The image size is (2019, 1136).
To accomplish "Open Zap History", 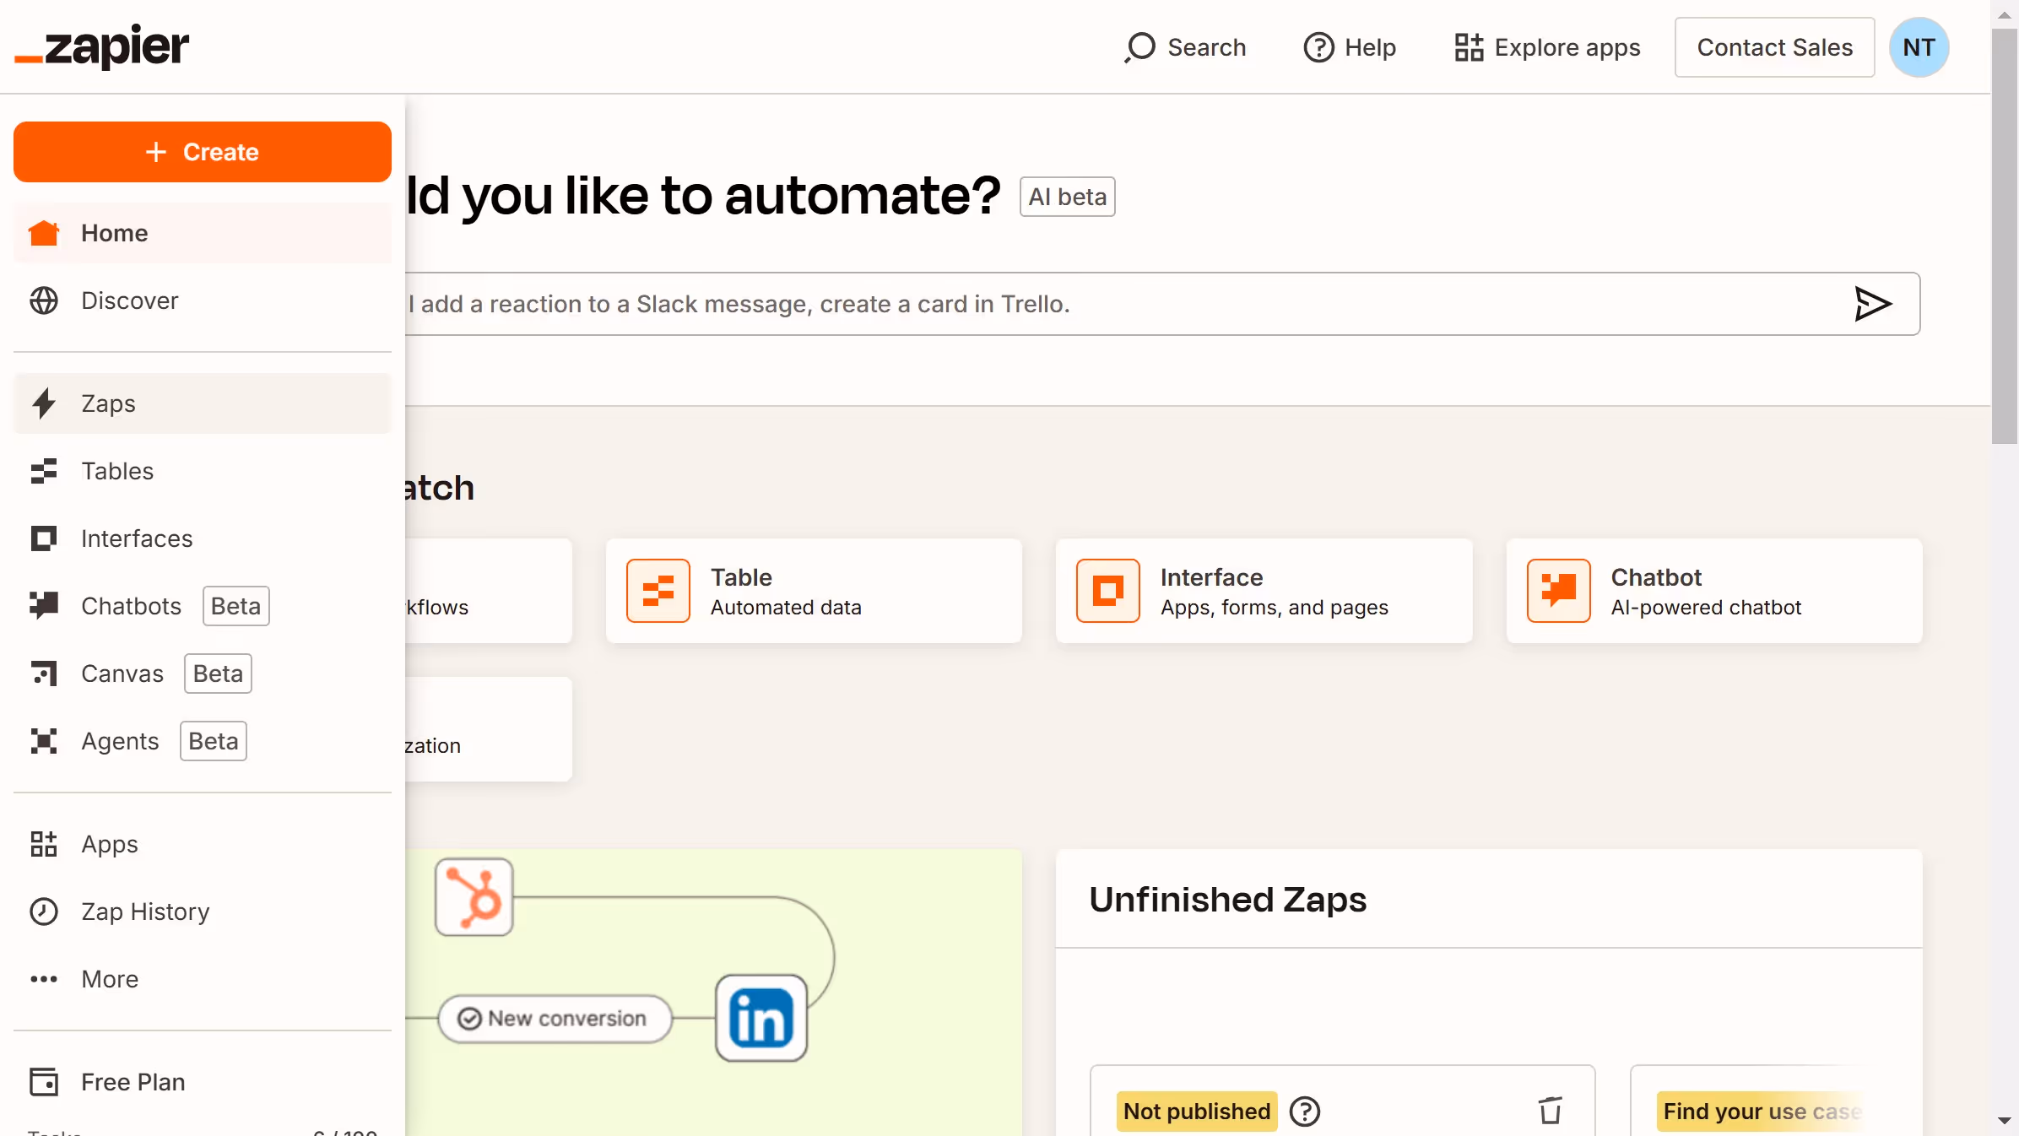I will click(145, 912).
